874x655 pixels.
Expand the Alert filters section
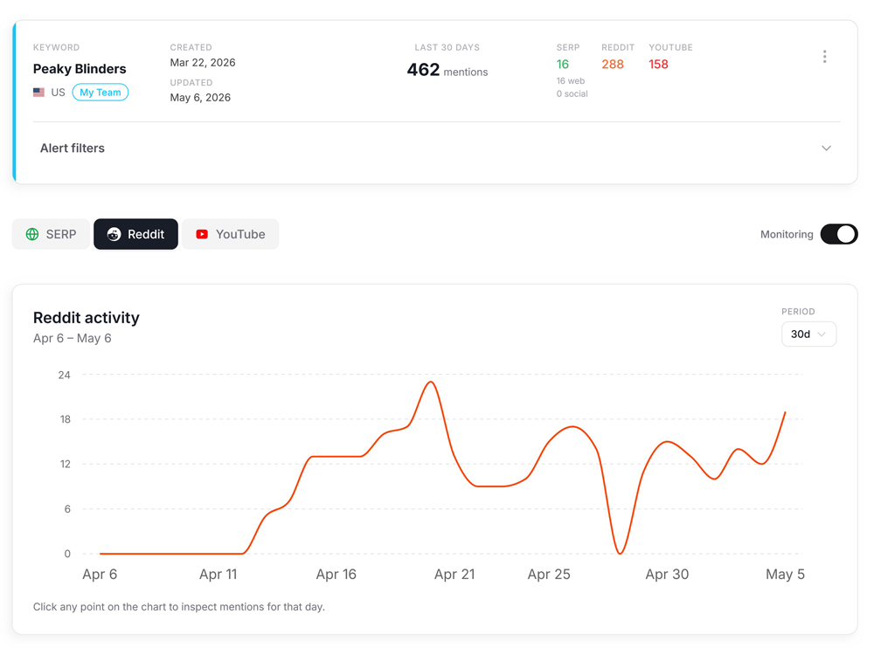click(x=826, y=148)
